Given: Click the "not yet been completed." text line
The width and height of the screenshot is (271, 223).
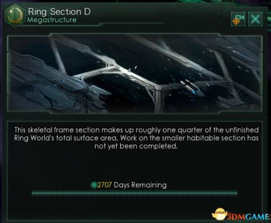Looking at the screenshot, I should [x=136, y=146].
